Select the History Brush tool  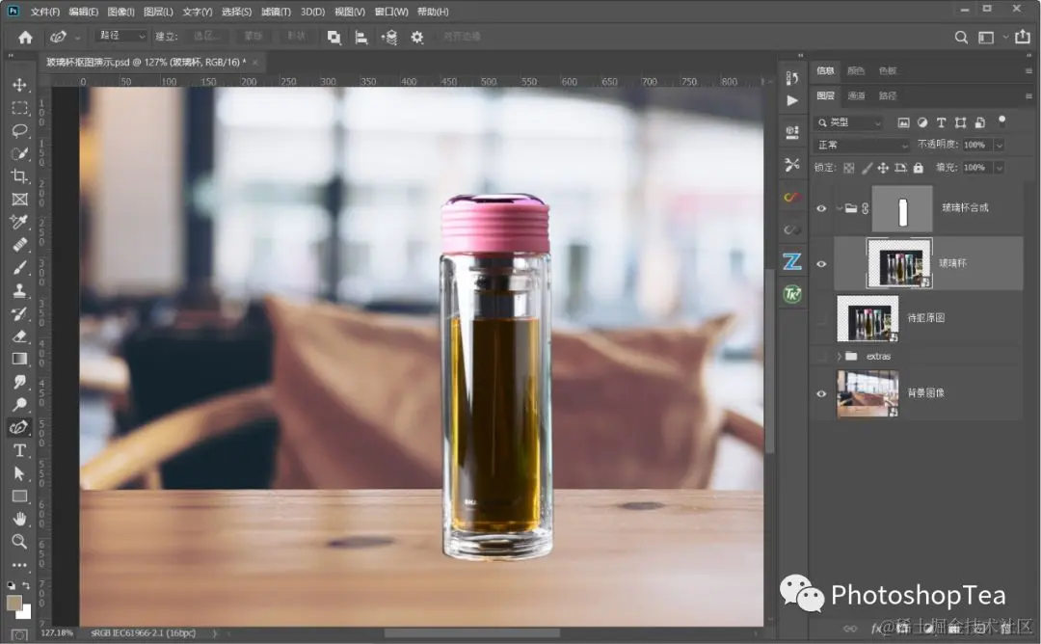coord(19,313)
